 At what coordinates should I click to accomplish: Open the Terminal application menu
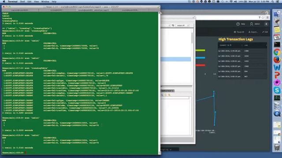(12, 1)
